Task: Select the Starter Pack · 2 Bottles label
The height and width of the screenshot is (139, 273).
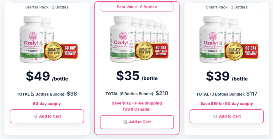Action: [47, 7]
